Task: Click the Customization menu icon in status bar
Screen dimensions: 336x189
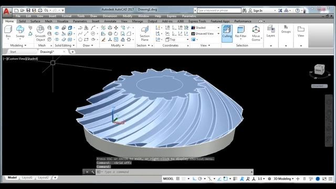Action: [331, 178]
